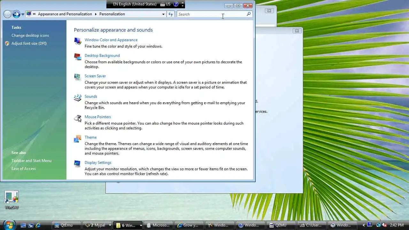The width and height of the screenshot is (409, 230).
Task: Select Change desktop icons task
Action: pos(30,35)
